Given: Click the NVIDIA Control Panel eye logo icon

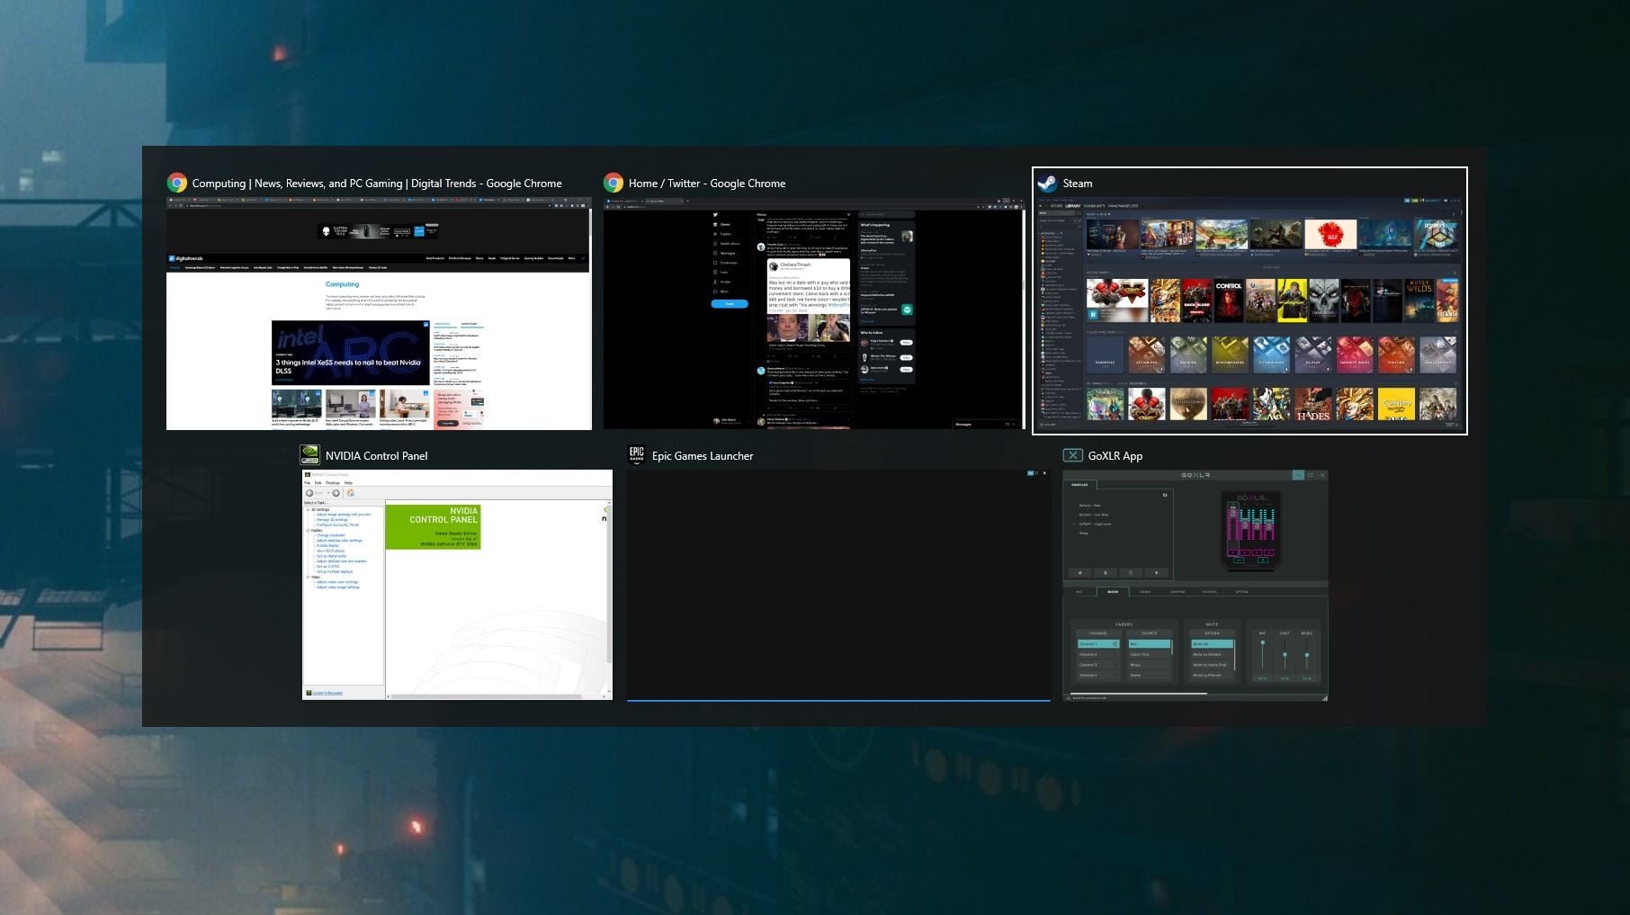Looking at the screenshot, I should [x=309, y=455].
